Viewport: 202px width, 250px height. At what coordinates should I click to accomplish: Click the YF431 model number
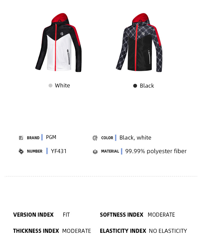tap(59, 151)
